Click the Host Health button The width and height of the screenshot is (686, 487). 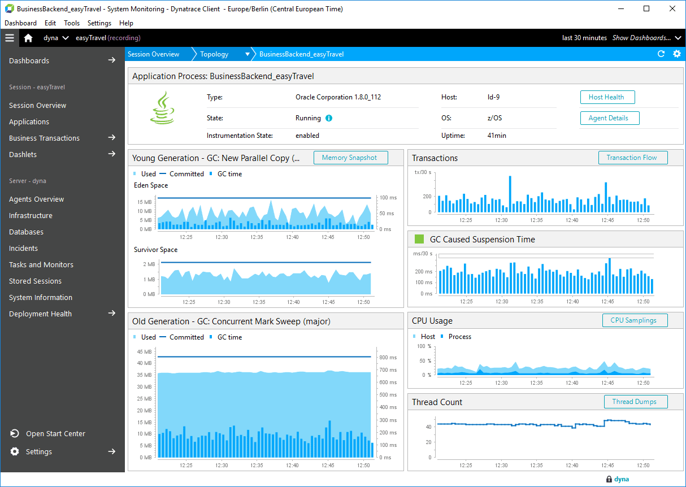tap(606, 97)
